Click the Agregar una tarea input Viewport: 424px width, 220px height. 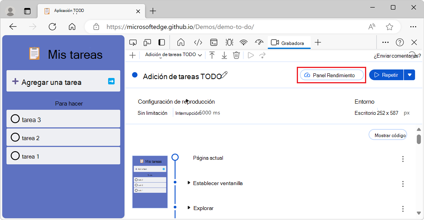(63, 81)
